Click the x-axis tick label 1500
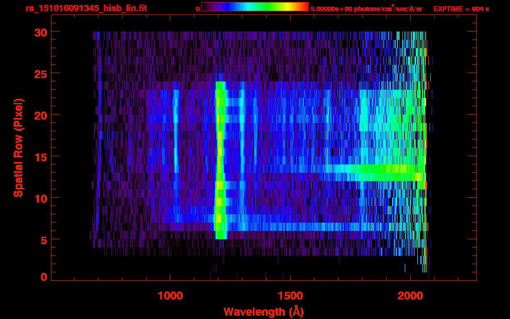The image size is (510, 319). (x=290, y=296)
